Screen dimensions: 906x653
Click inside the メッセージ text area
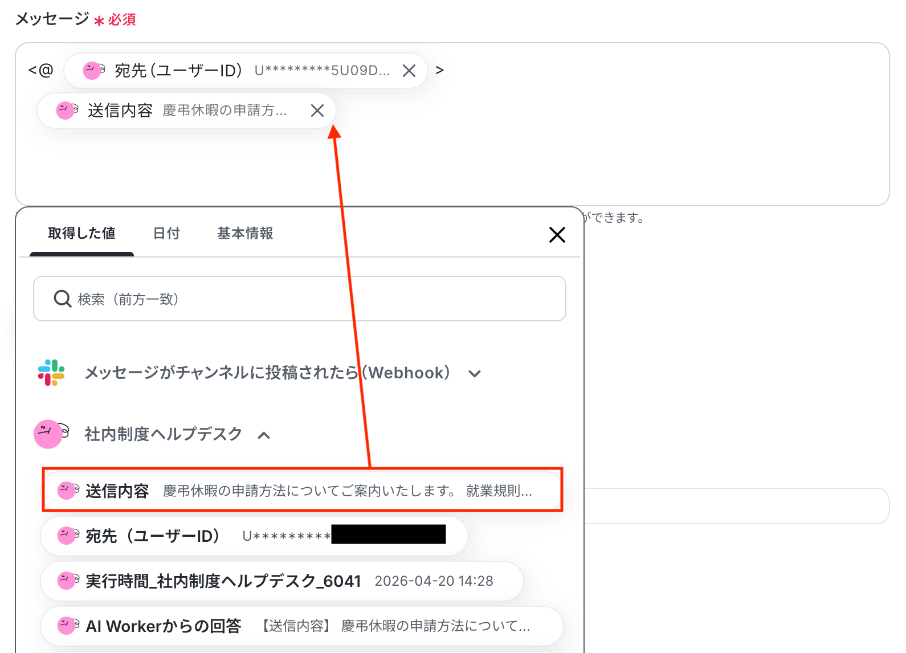(452, 124)
